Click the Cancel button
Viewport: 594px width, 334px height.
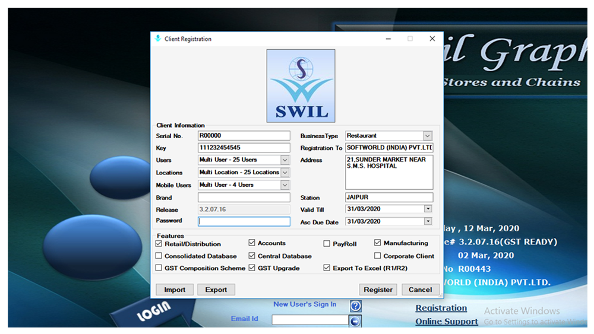420,290
